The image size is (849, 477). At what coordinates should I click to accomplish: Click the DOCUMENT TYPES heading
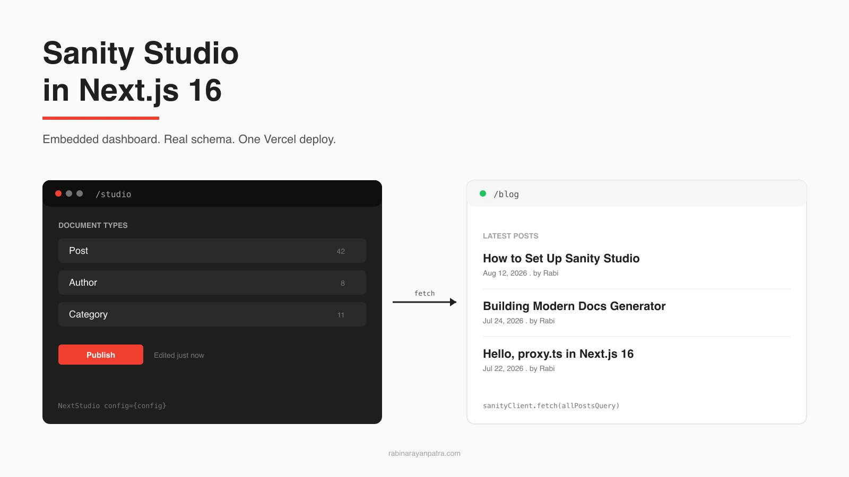[93, 225]
